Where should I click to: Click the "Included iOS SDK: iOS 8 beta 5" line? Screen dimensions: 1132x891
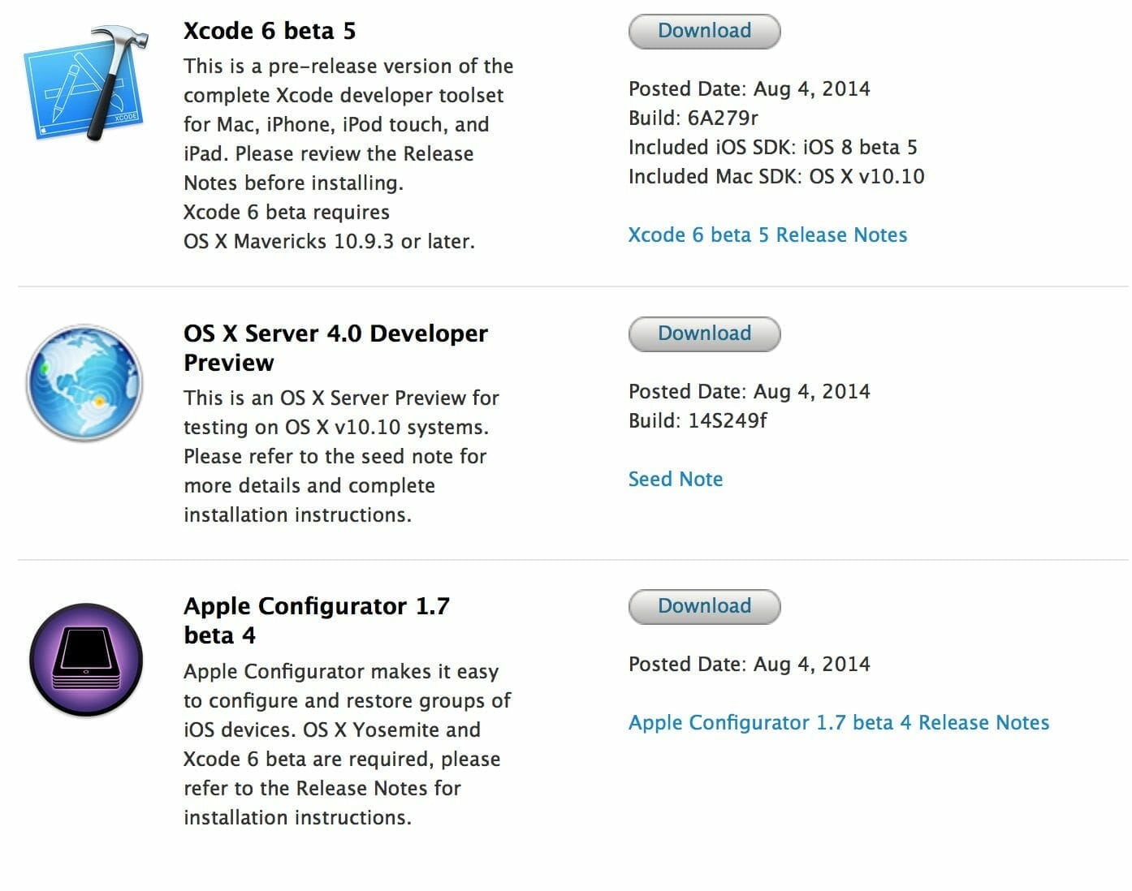click(772, 148)
